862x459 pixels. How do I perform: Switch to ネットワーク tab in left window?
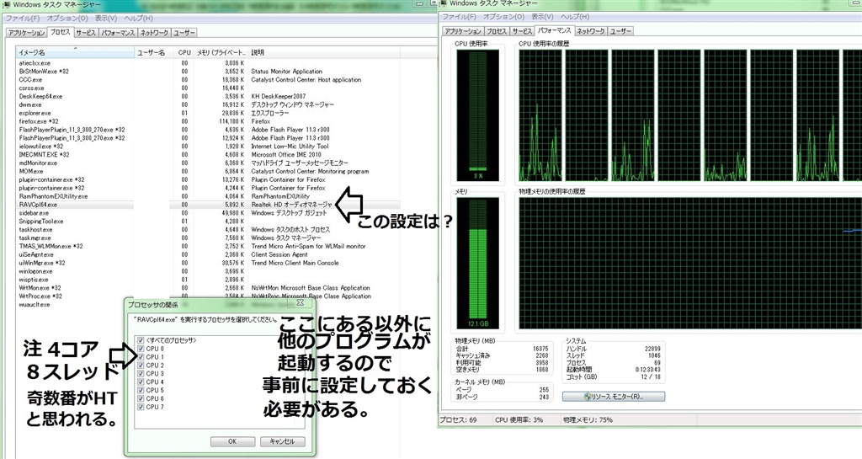pyautogui.click(x=154, y=33)
